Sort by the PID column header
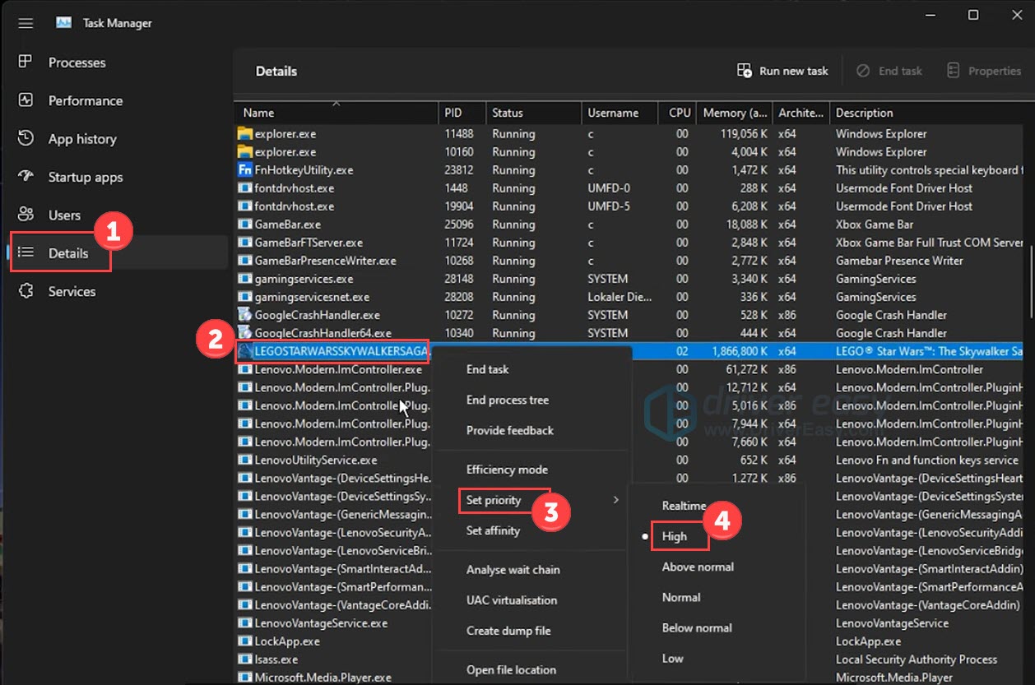 click(462, 113)
